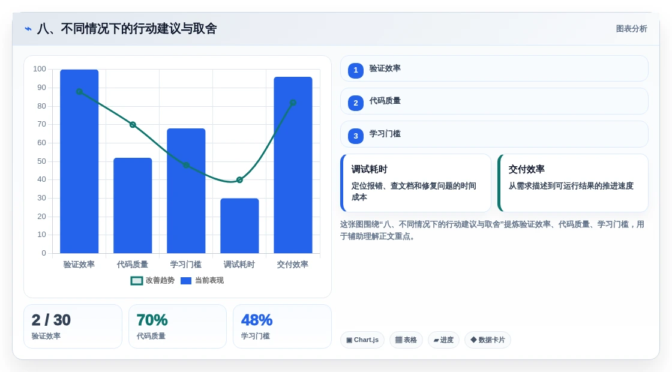Viewport: 672px width, 372px height.
Task: Click the number 3 badge for 学习门槛
Action: coord(356,136)
